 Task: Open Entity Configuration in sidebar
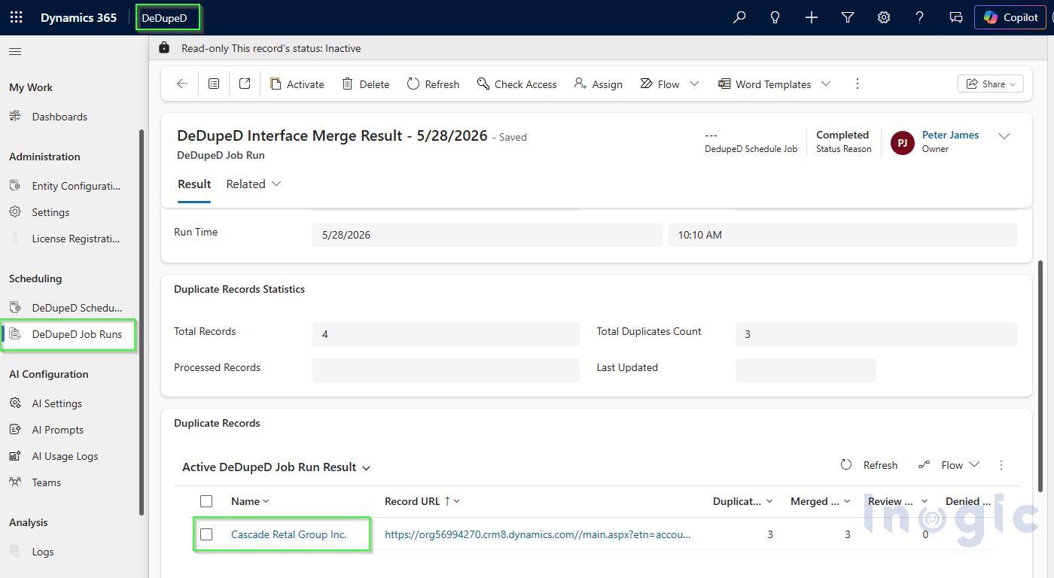point(76,186)
